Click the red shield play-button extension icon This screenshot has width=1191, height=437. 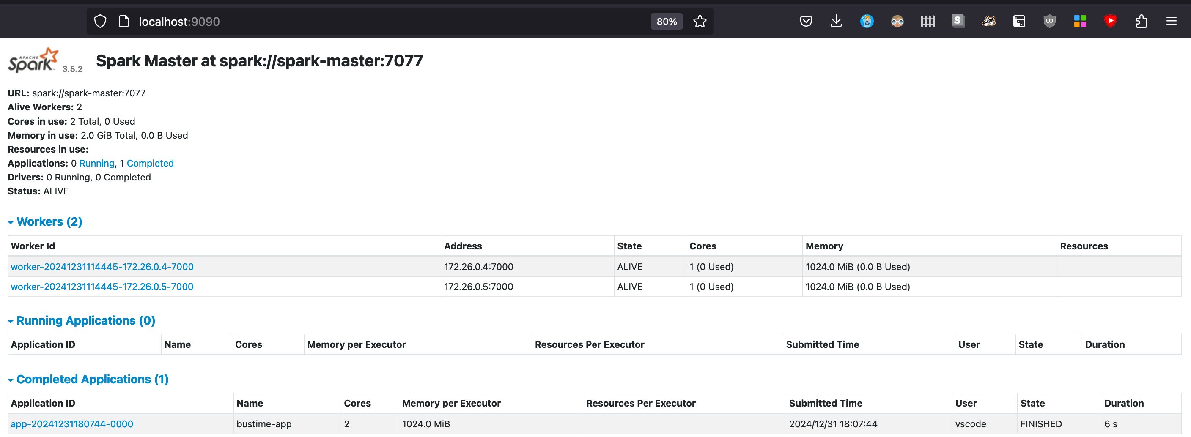(x=1111, y=21)
